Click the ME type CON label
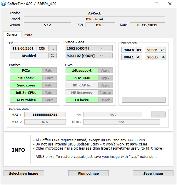 pos(42,48)
